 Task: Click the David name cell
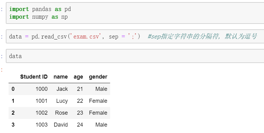point(61,125)
